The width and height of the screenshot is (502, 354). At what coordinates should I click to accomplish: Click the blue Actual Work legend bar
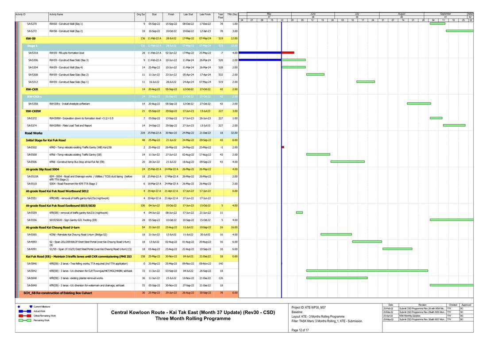tap(24, 311)
